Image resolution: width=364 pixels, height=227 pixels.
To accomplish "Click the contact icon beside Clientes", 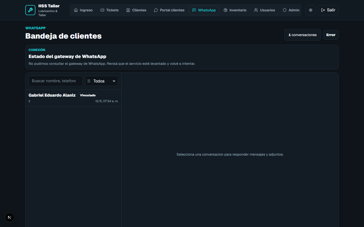I will tap(128, 10).
